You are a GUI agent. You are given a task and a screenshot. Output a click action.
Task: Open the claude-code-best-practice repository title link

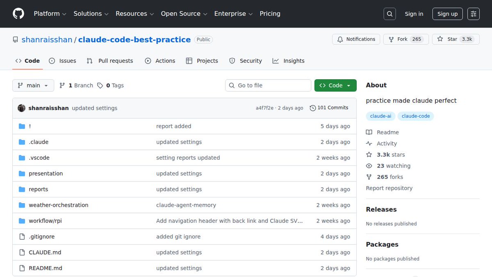(134, 40)
